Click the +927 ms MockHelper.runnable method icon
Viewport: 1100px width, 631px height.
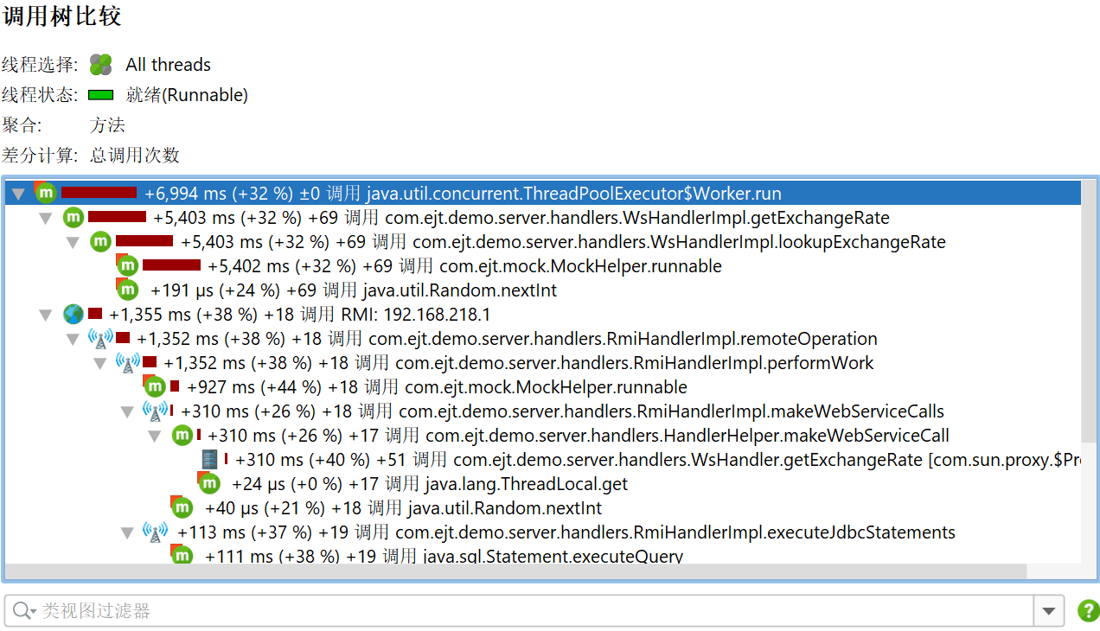click(x=154, y=386)
